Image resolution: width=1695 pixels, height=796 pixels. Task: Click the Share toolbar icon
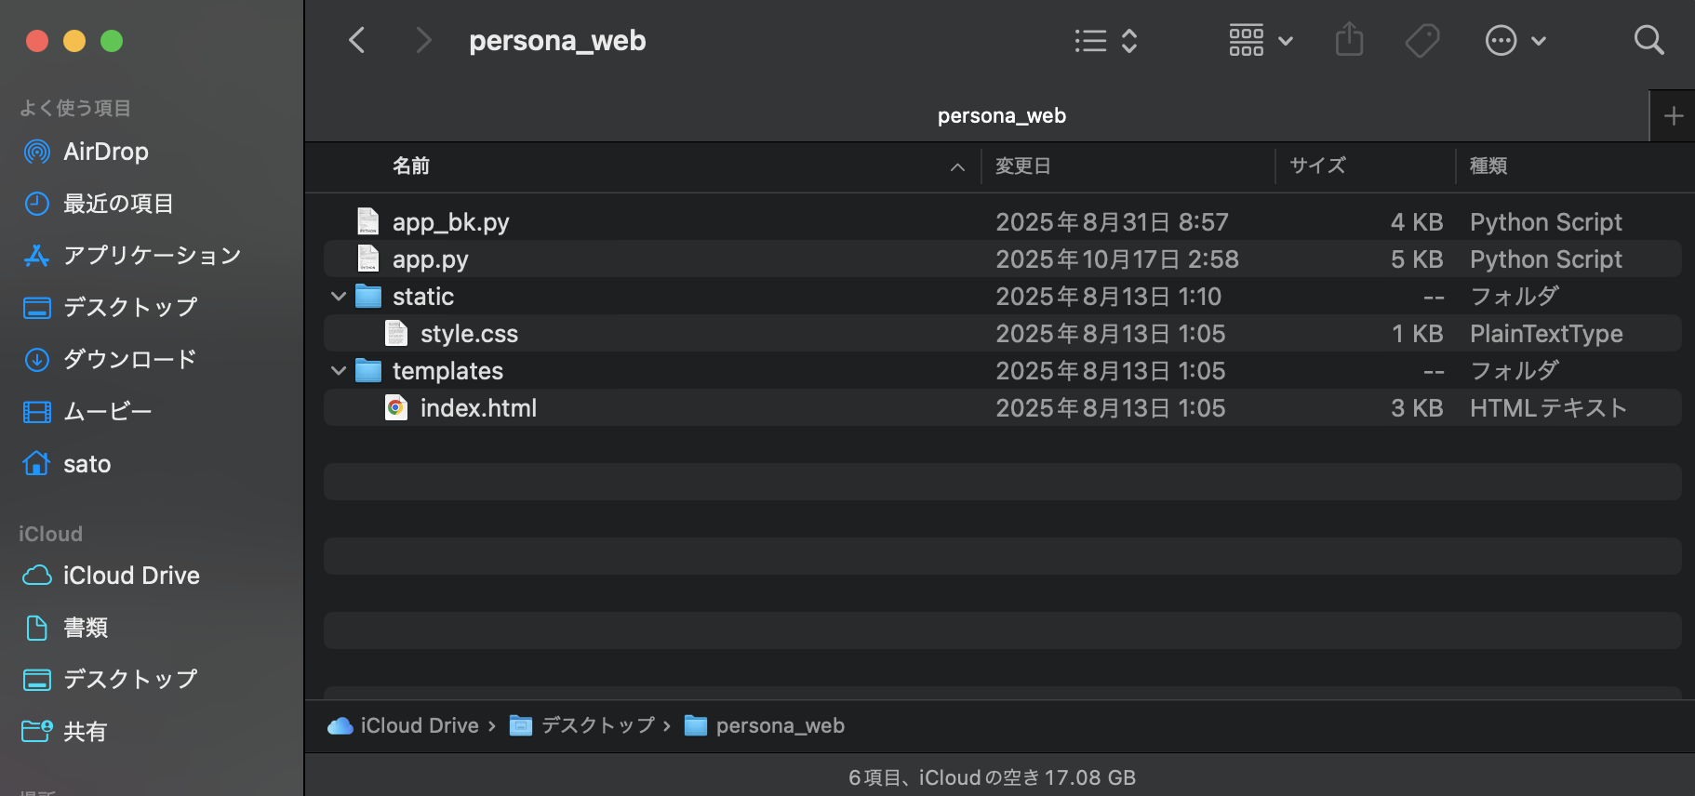coord(1349,40)
